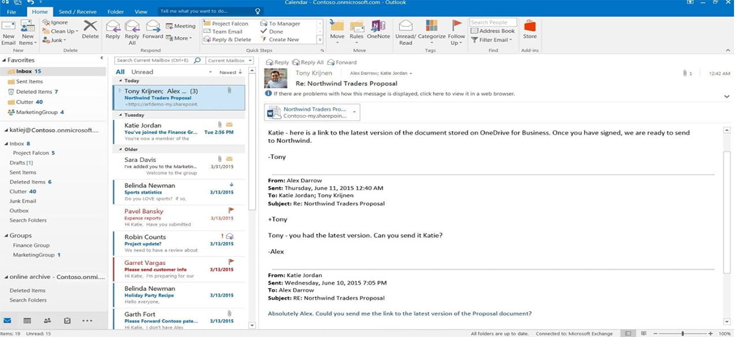Open the Move button in the ribbon
Screen dimensions: 737x337
pyautogui.click(x=337, y=32)
